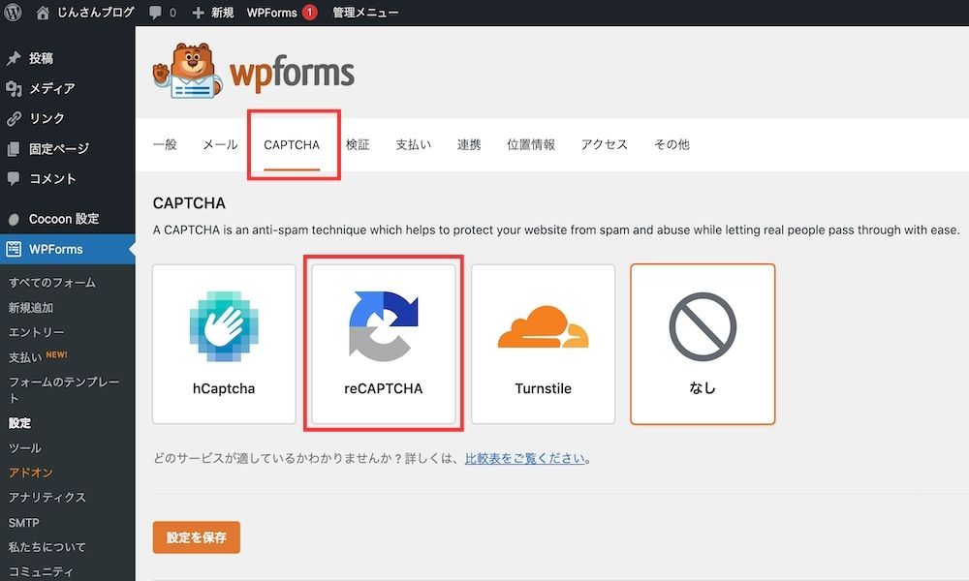This screenshot has height=581, width=969.
Task: Open the sidebar 支払い NEW! submenu item
Action: [x=38, y=357]
